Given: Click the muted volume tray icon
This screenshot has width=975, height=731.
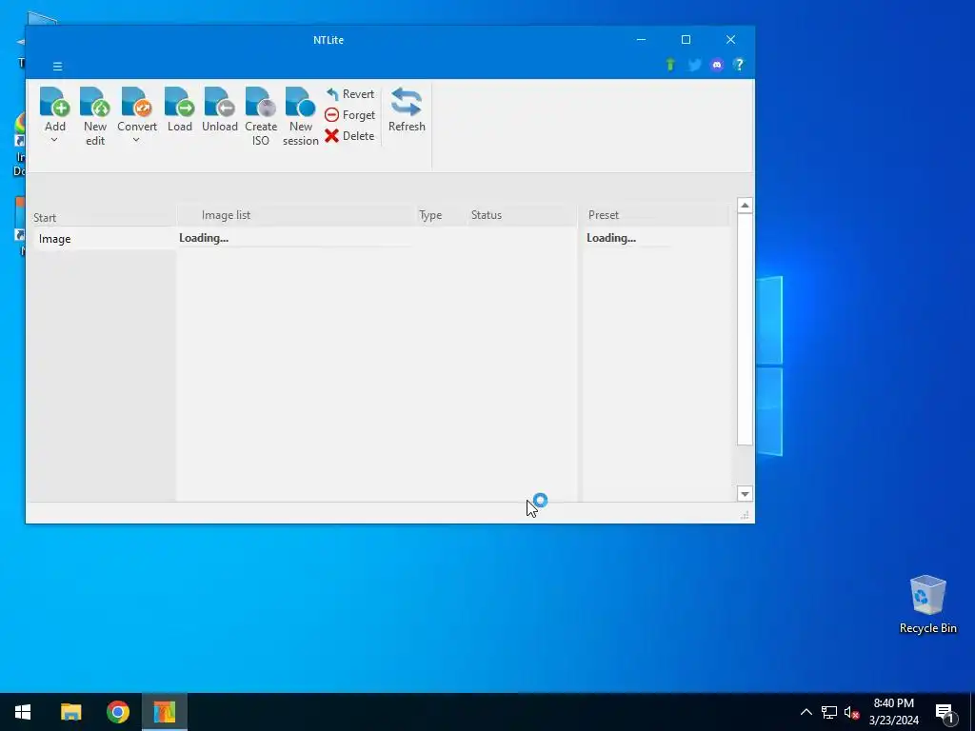Looking at the screenshot, I should [851, 712].
